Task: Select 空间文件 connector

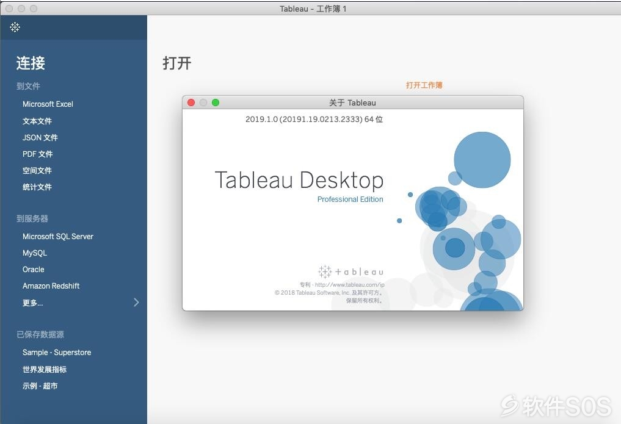Action: tap(37, 170)
